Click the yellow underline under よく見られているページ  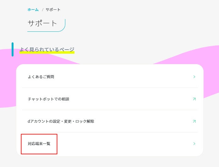47,53
